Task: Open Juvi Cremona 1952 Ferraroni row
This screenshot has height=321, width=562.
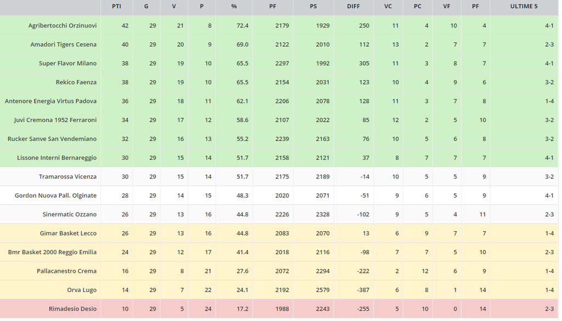Action: coord(55,120)
